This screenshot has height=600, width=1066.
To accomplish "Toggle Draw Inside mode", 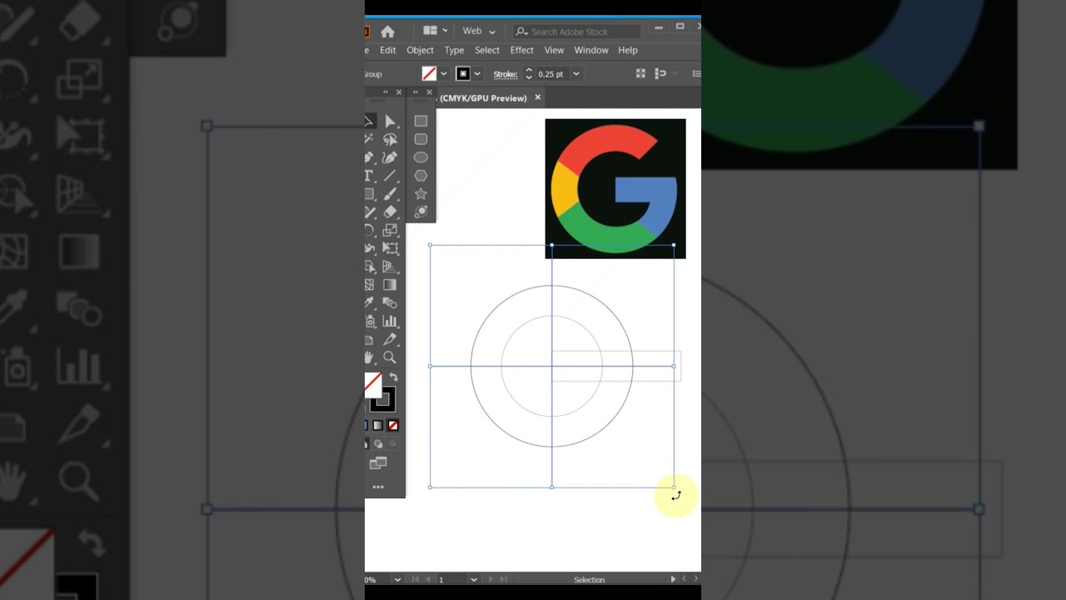I will pos(393,444).
